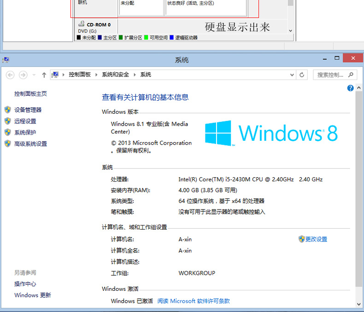Click the shield icon next to 设备管理器
Viewport: 364px width, 312px height.
[x=8, y=110]
